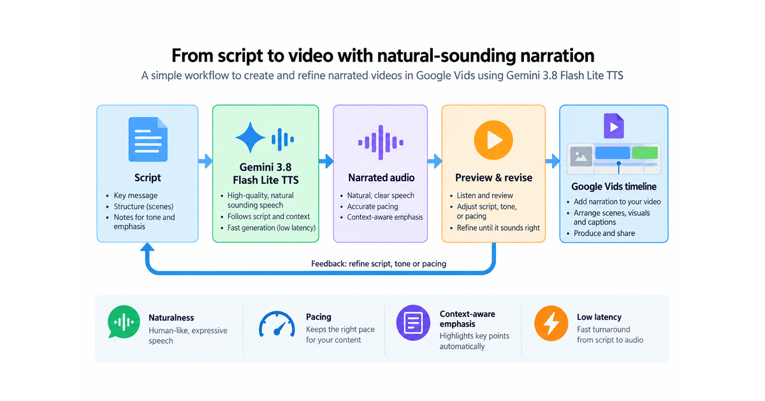Click 'Natural, clear speech' bullet
The image size is (765, 401).
[x=381, y=195]
